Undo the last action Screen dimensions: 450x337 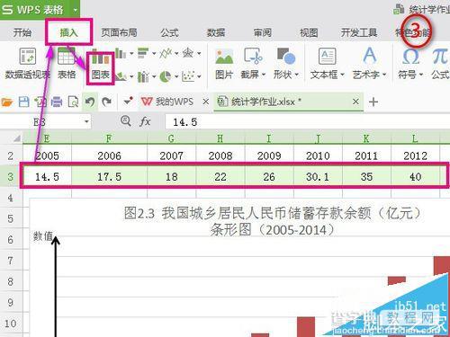tap(90, 102)
